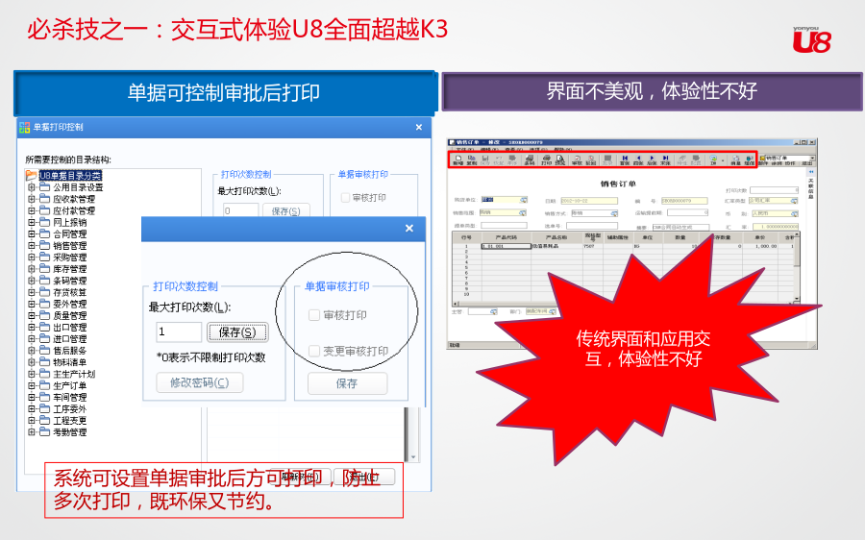Click the 单据打印控制 window title icon
The height and width of the screenshot is (540, 865).
24,128
